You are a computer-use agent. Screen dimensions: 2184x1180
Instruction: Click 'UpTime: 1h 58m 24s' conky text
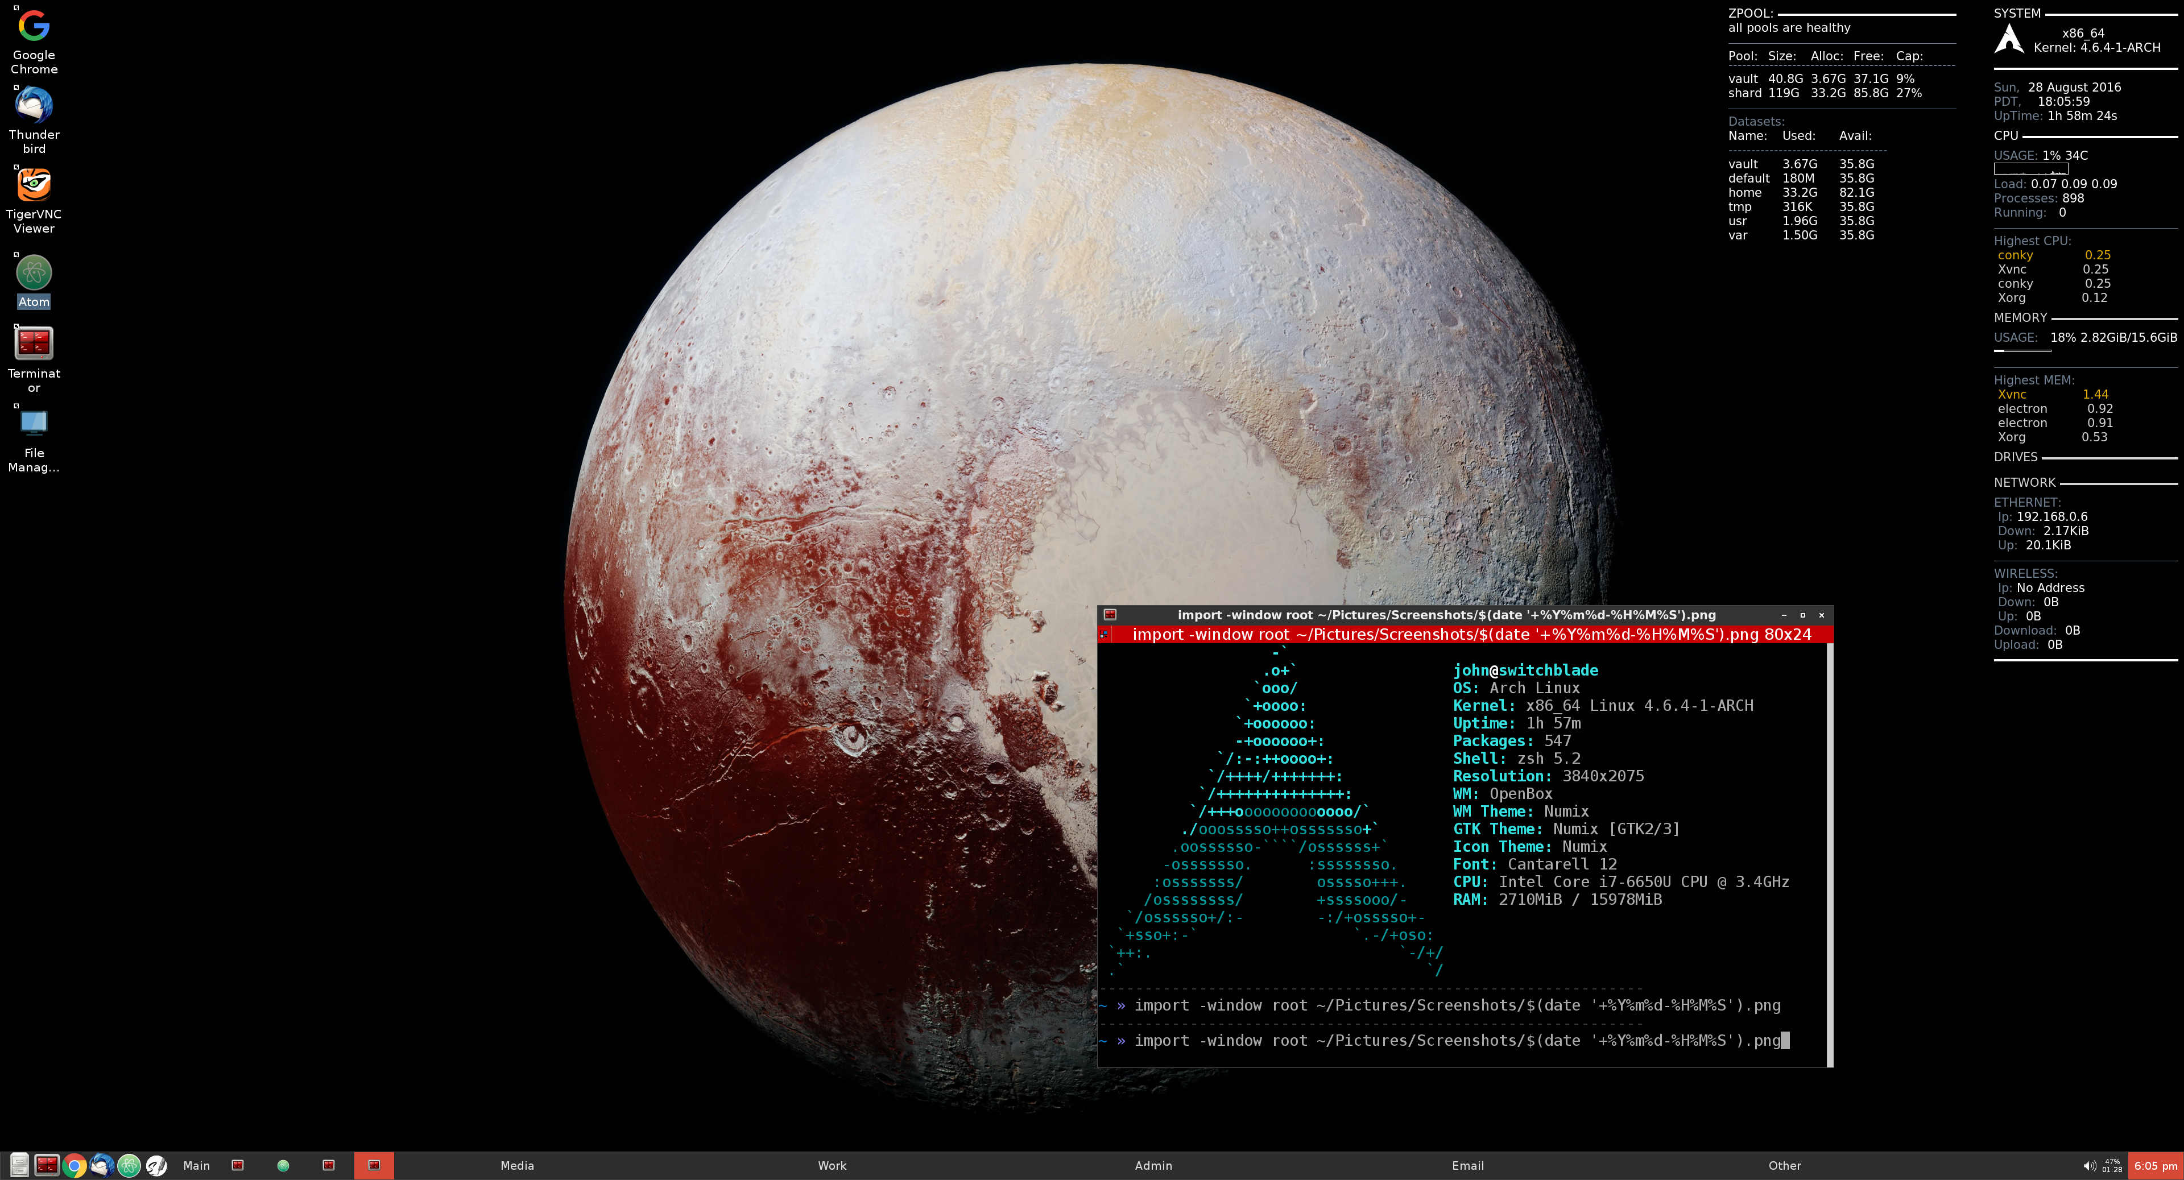pyautogui.click(x=2055, y=115)
